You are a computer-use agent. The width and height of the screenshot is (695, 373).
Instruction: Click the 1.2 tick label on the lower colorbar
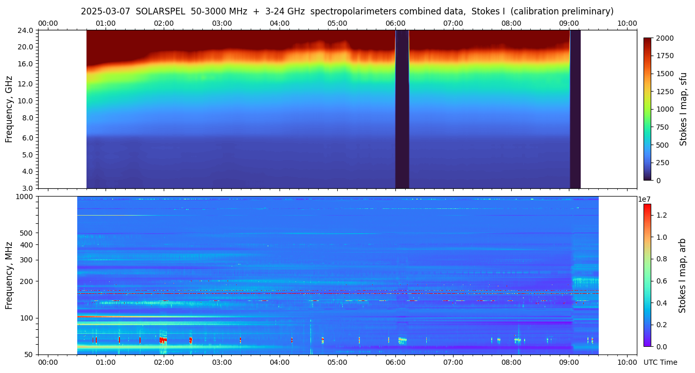[661, 215]
